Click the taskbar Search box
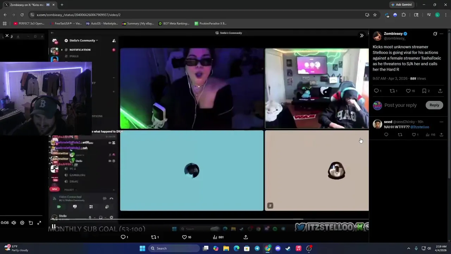 (174, 248)
